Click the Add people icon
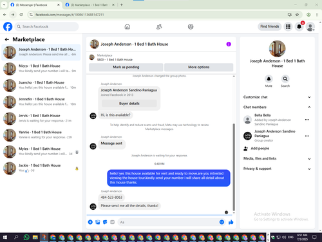This screenshot has width=322, height=242. 246,149
